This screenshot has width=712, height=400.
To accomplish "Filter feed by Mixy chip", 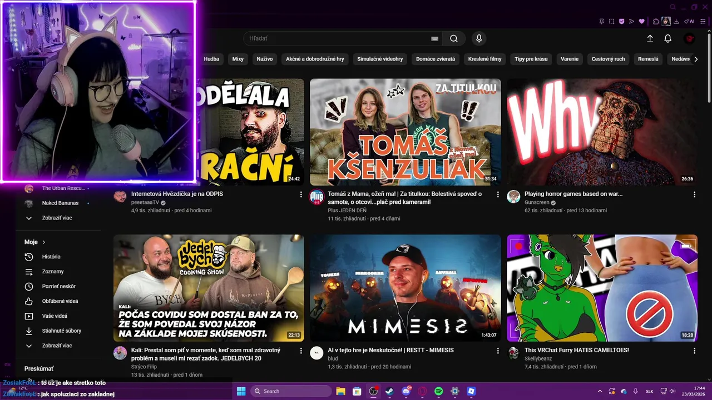I will [238, 59].
